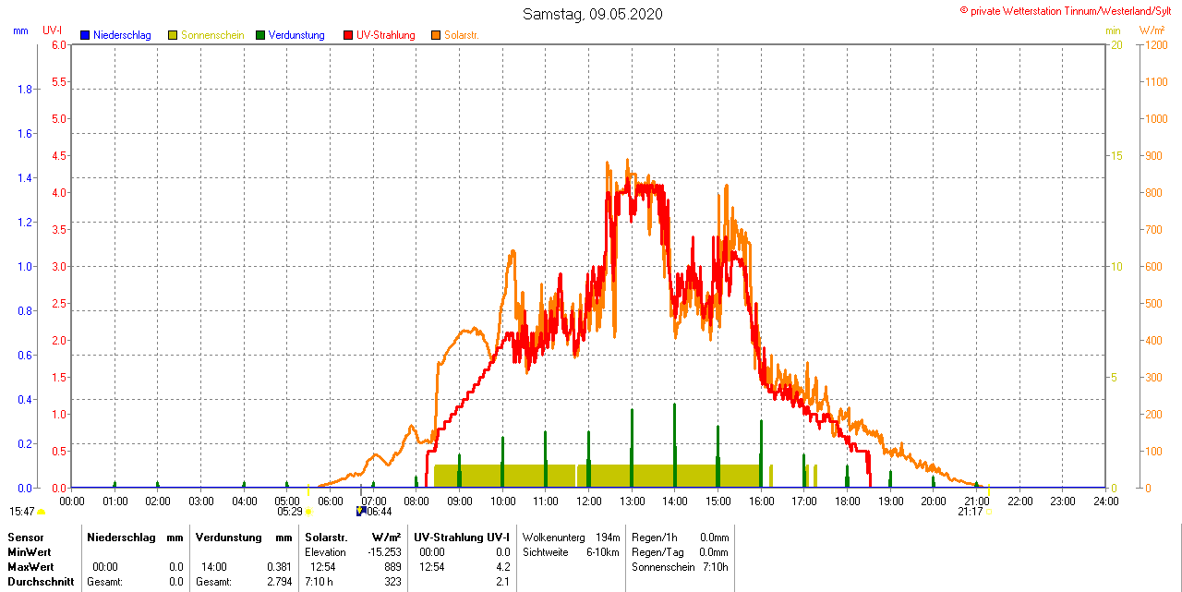Click the Wolkenunterg. value 194m

pyautogui.click(x=608, y=538)
